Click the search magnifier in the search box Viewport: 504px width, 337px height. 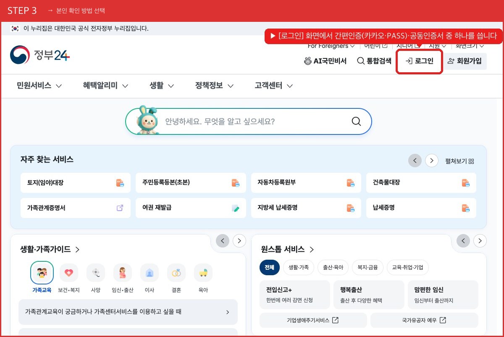click(x=356, y=121)
